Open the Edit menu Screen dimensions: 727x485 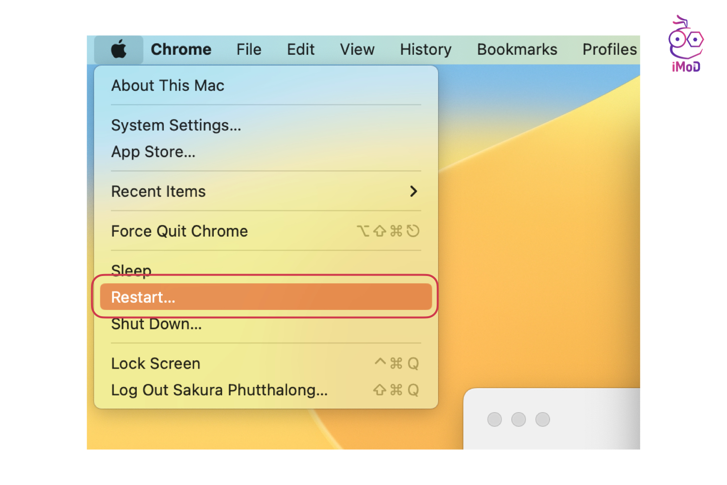pyautogui.click(x=300, y=49)
